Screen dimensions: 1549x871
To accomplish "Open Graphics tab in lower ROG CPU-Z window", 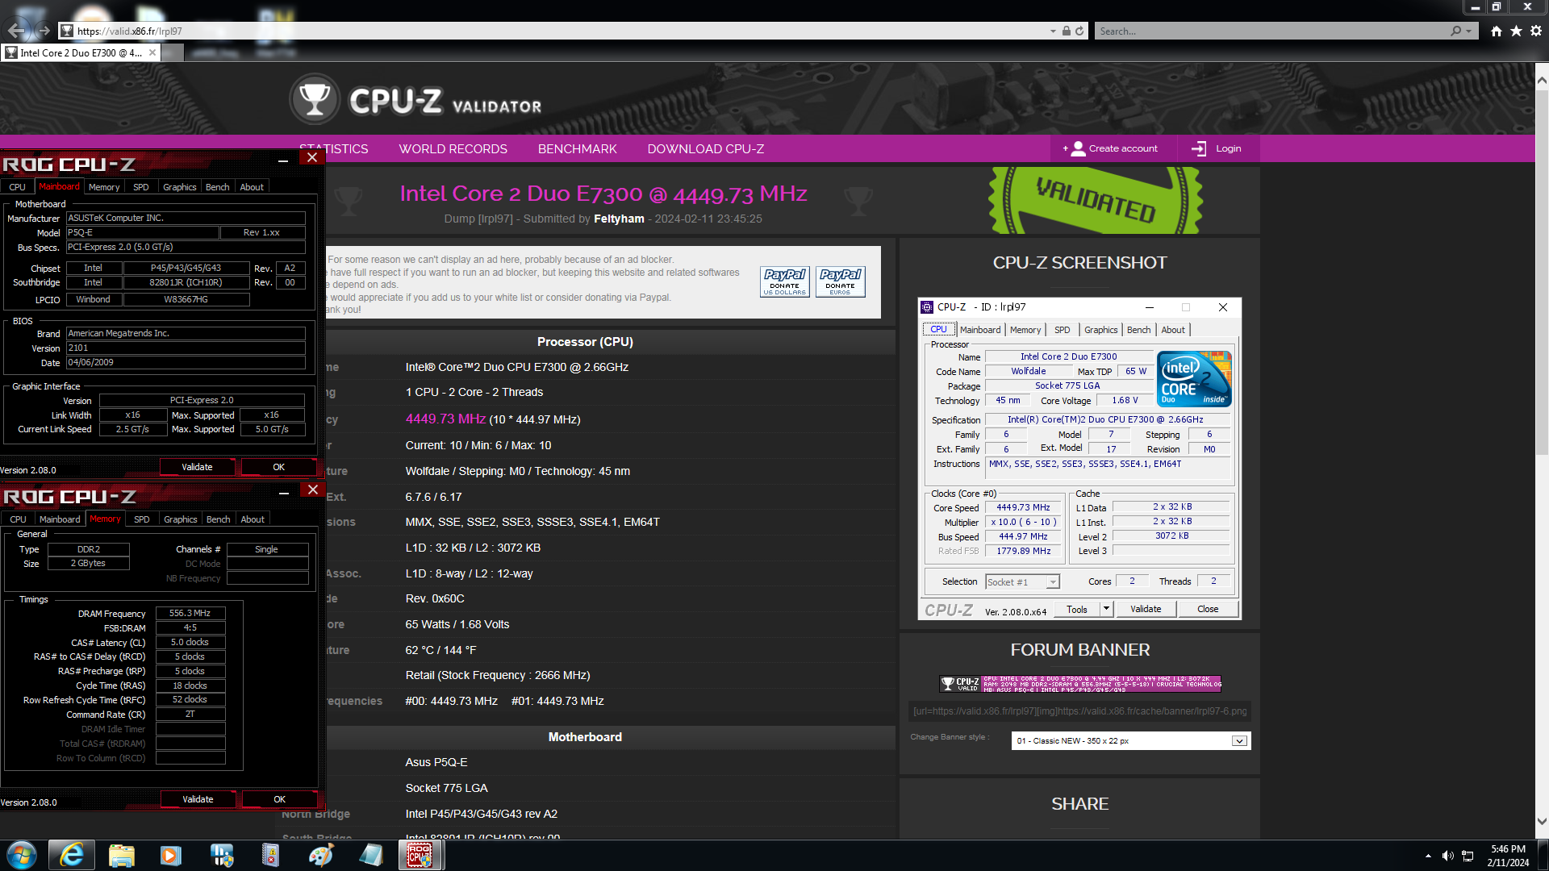I will (x=180, y=519).
